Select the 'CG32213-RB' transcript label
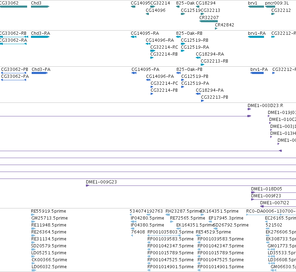 click(x=215, y=61)
